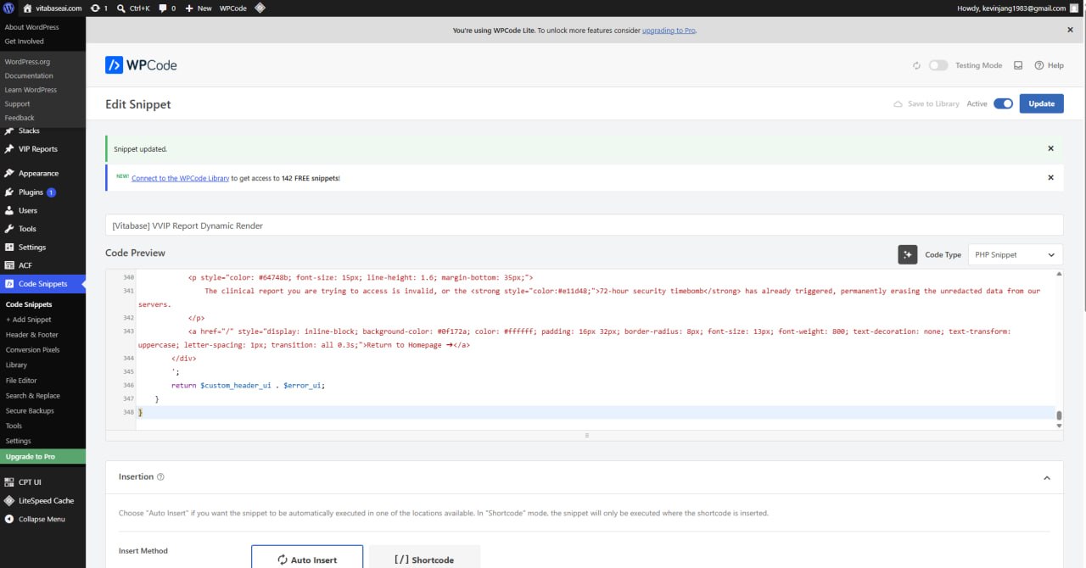Open the inbox notifications icon
The image size is (1086, 568).
[1018, 65]
